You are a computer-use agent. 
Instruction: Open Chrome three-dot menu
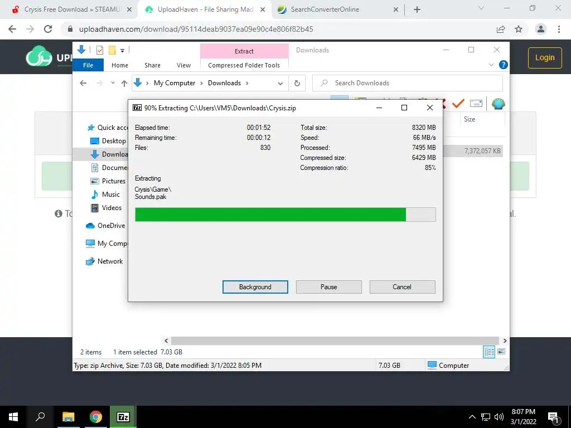pos(559,29)
